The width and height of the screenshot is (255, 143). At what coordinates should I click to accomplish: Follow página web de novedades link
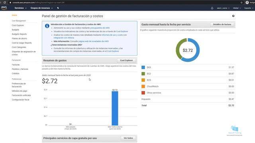tap(93, 41)
